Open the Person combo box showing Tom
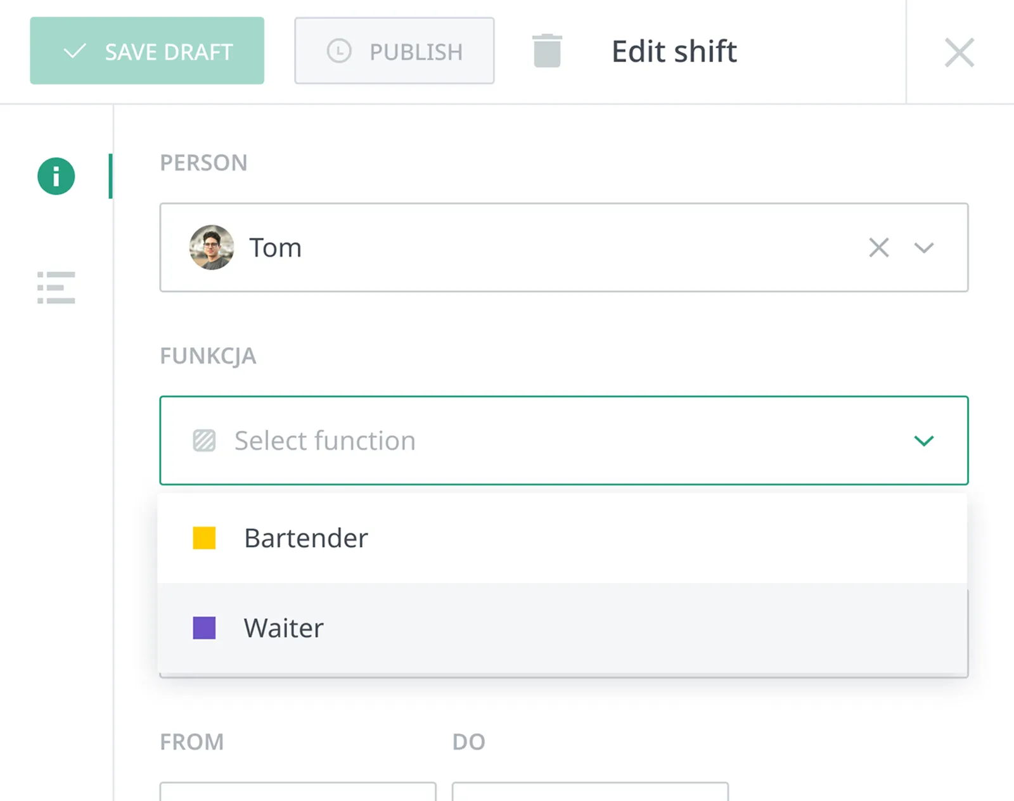 point(564,248)
